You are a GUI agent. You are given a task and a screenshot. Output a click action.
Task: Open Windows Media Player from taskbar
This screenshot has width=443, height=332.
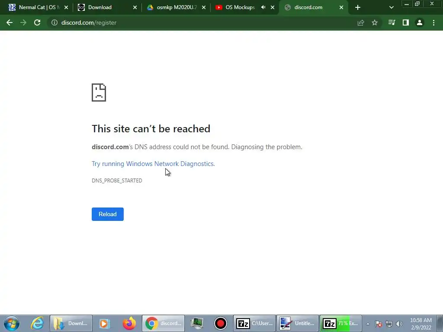coord(104,323)
